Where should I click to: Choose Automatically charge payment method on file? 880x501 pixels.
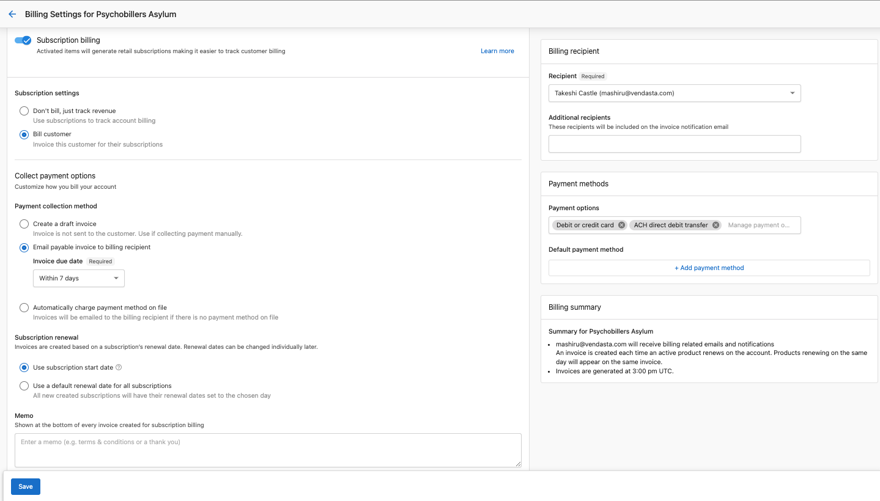point(24,308)
